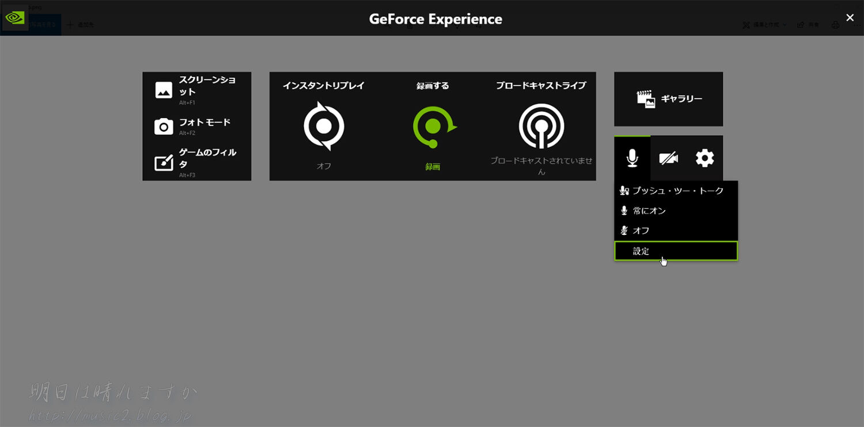Toggle the camera off icon
The width and height of the screenshot is (864, 427).
coord(669,158)
